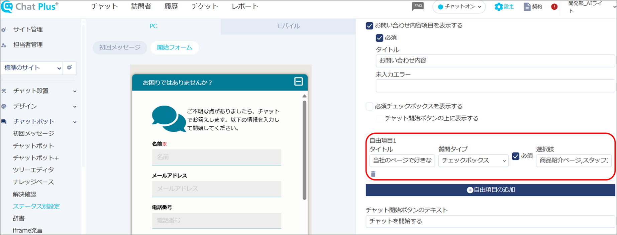Screen dimensions: 617x235
Task: Select the 開始フォーム pill tab
Action: pos(175,47)
